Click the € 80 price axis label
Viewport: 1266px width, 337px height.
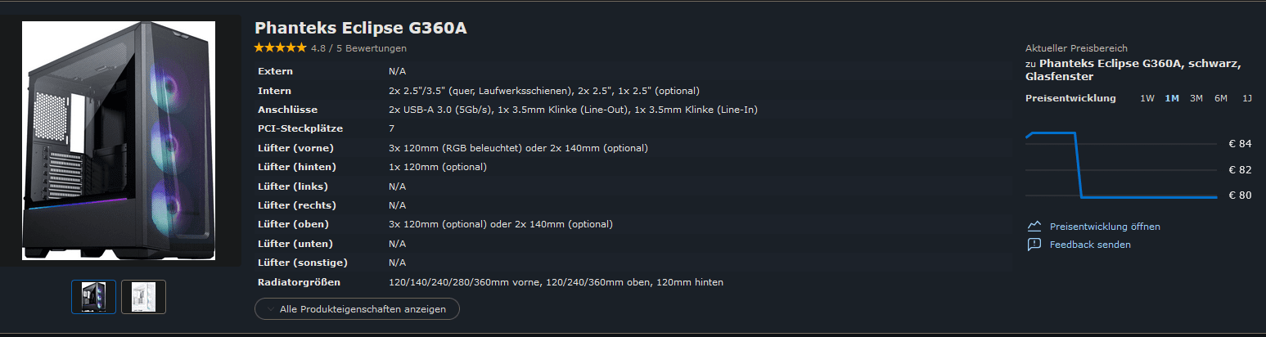coord(1240,195)
